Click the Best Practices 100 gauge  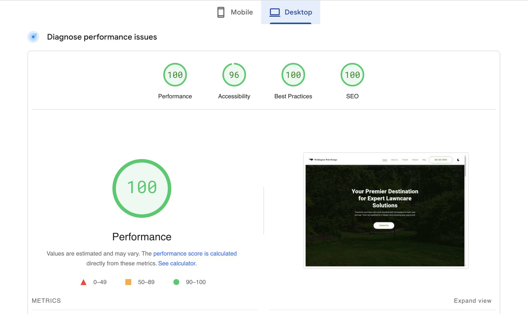[x=293, y=75]
